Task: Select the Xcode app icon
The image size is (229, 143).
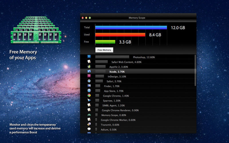Action: 89,71
